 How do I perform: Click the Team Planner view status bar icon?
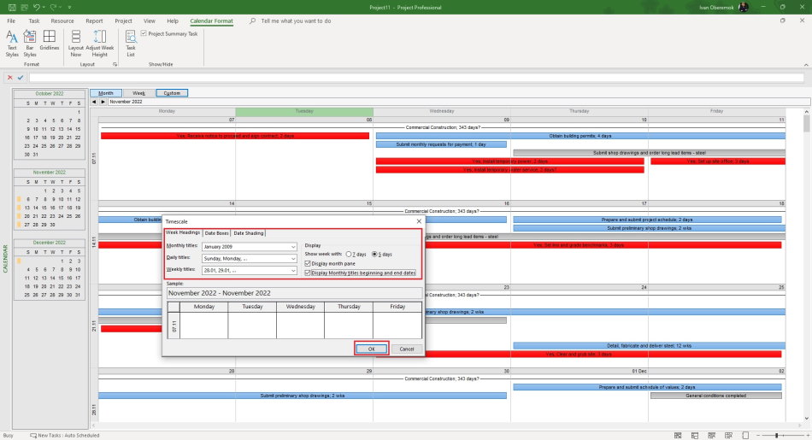(x=711, y=436)
